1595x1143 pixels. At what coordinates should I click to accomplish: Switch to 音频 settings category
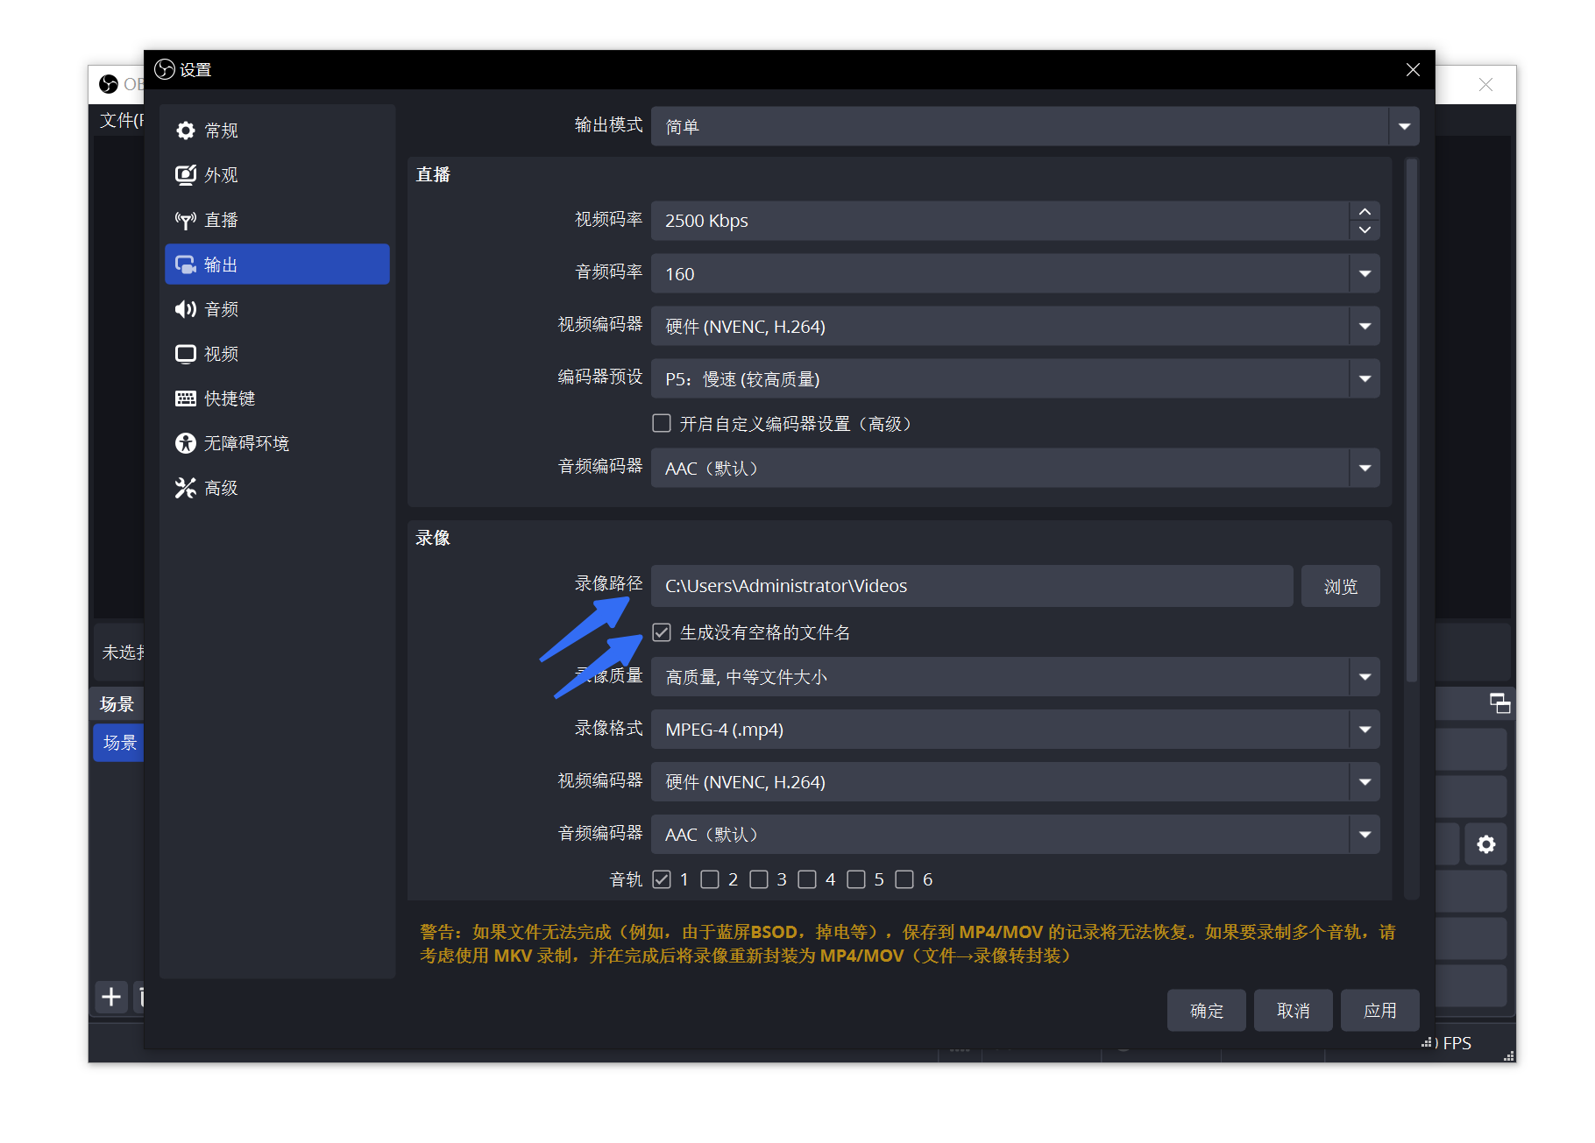coord(277,309)
